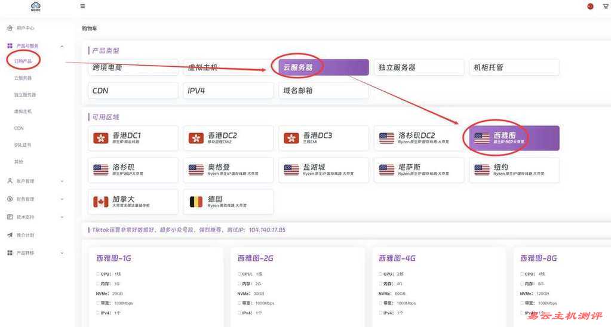Click the Hong Kong flag on 香港DC2
This screenshot has width=611, height=327.
click(196, 138)
